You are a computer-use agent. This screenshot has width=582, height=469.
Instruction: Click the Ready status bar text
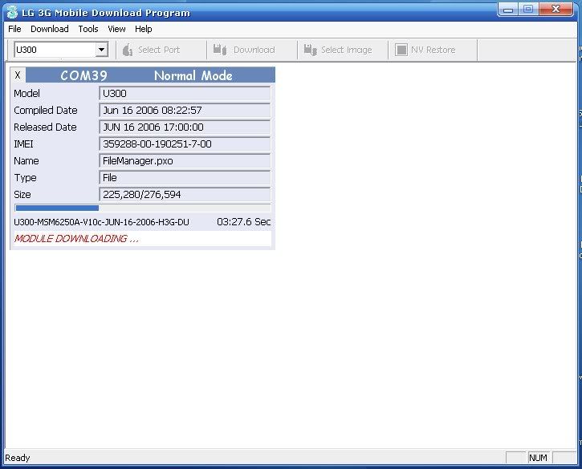pyautogui.click(x=18, y=458)
